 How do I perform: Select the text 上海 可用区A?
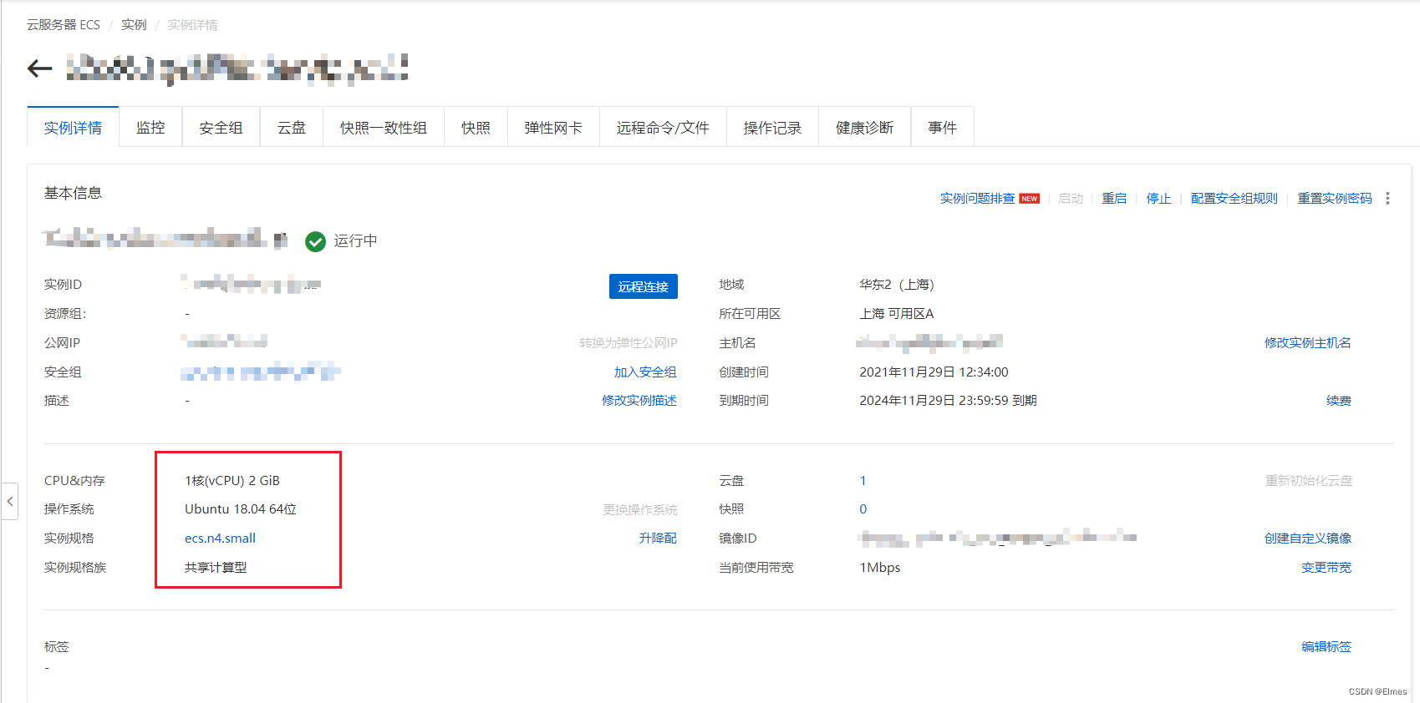coord(897,314)
